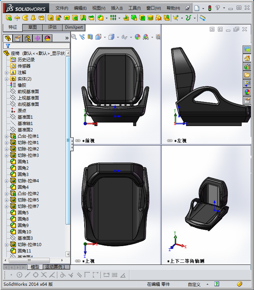Select the 橡胶 material item

[22, 85]
